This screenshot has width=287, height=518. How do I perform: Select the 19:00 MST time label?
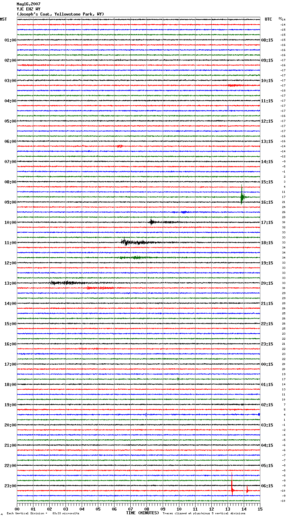[x=10, y=405]
